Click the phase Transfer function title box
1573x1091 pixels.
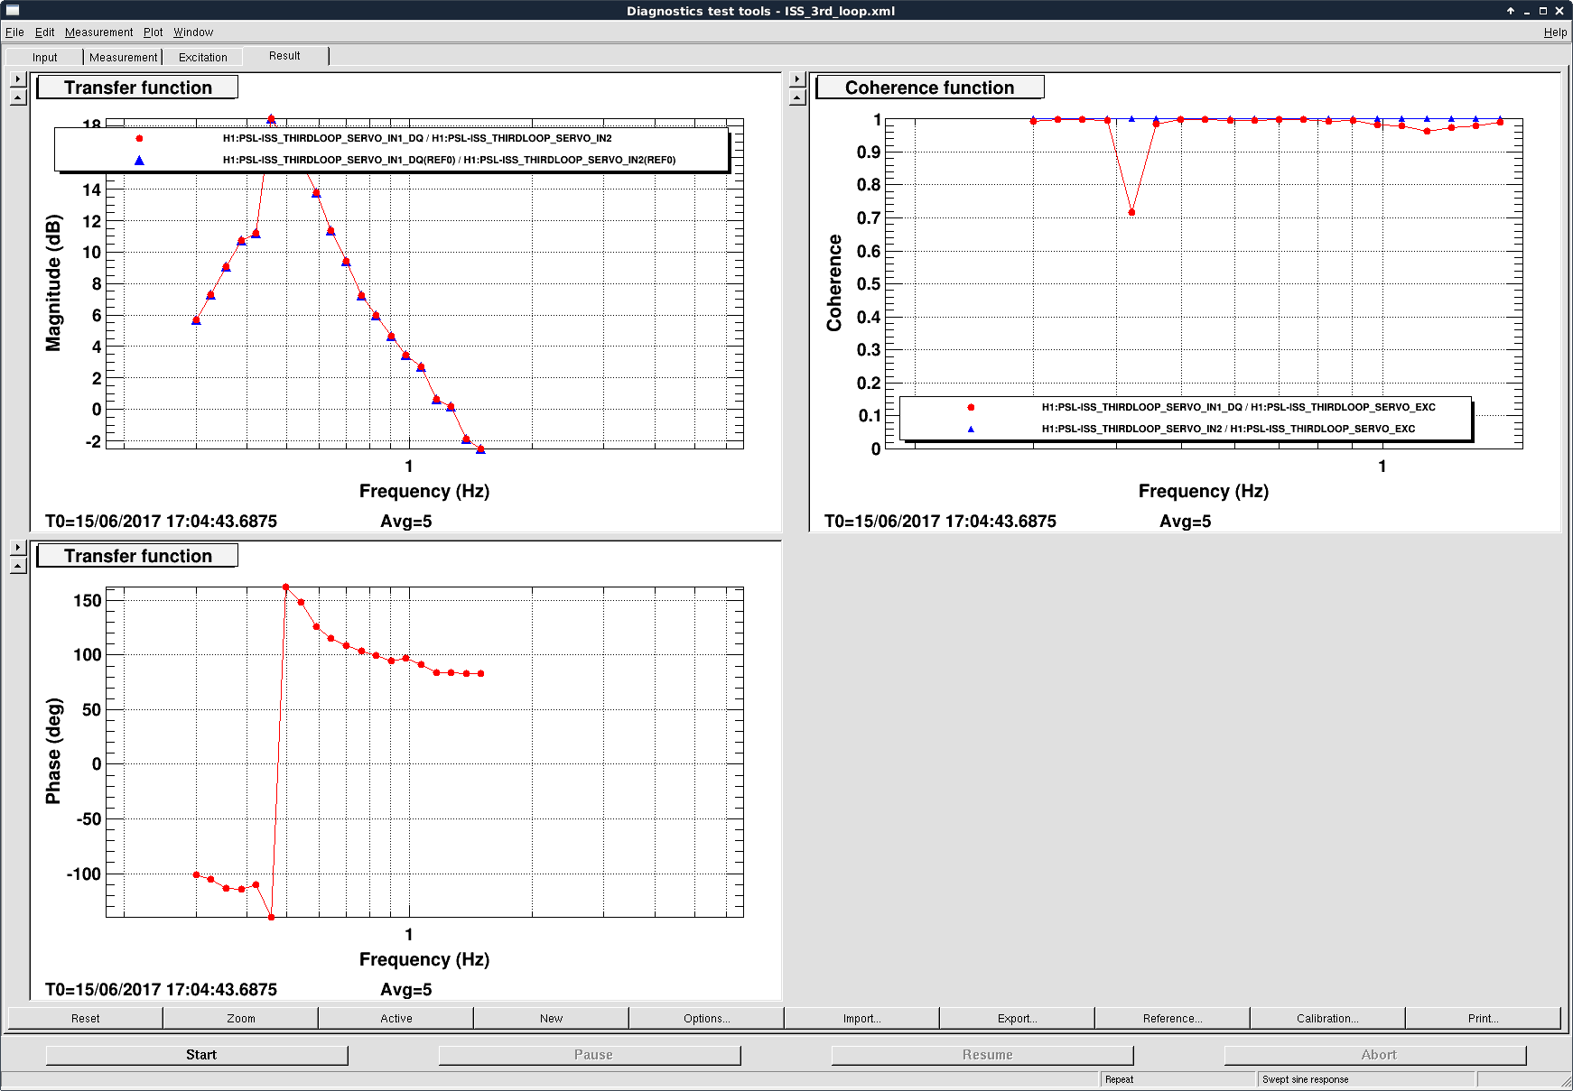(x=137, y=556)
